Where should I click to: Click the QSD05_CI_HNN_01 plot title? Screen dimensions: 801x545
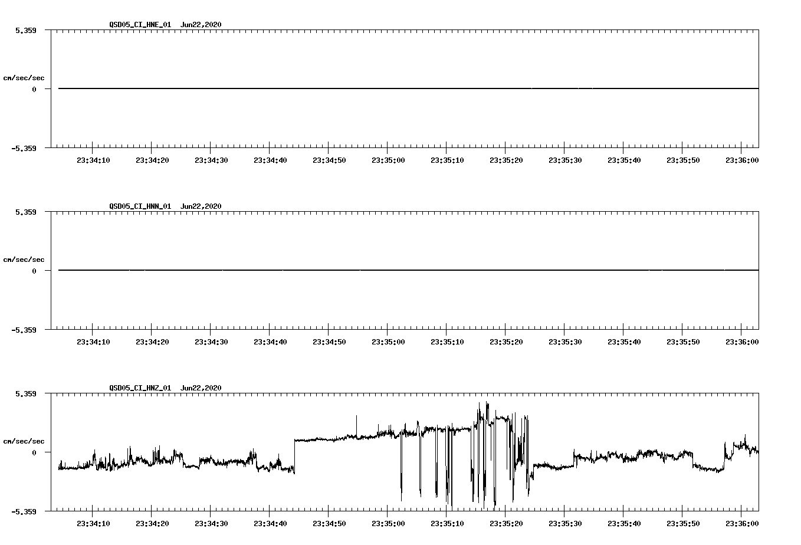click(x=165, y=206)
